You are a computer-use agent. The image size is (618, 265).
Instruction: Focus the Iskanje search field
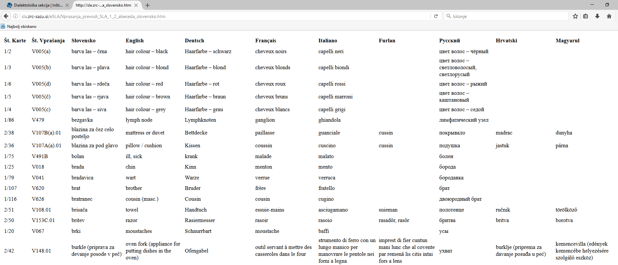(506, 16)
